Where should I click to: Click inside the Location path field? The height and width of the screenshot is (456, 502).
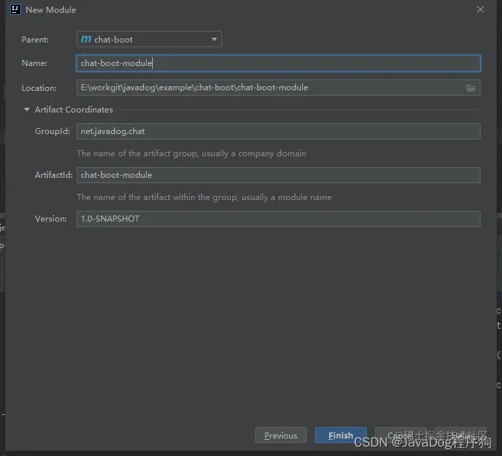[271, 88]
